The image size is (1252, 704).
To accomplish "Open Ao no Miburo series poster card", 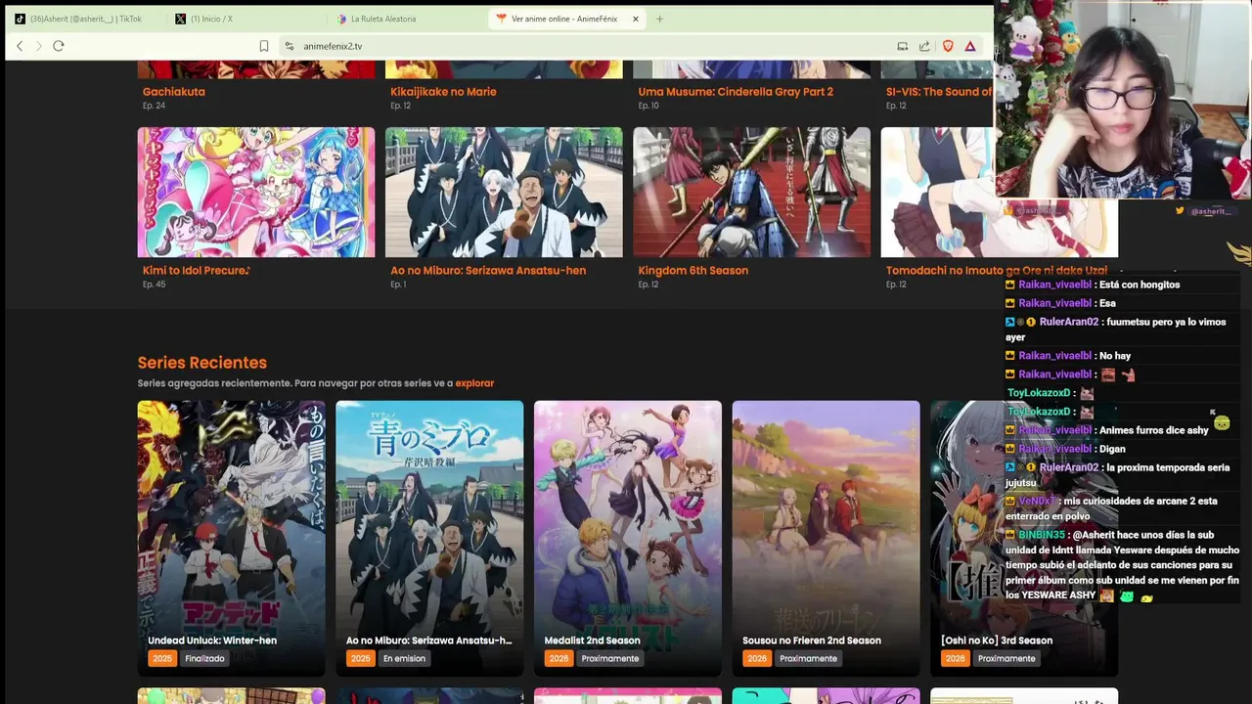I will pyautogui.click(x=429, y=538).
